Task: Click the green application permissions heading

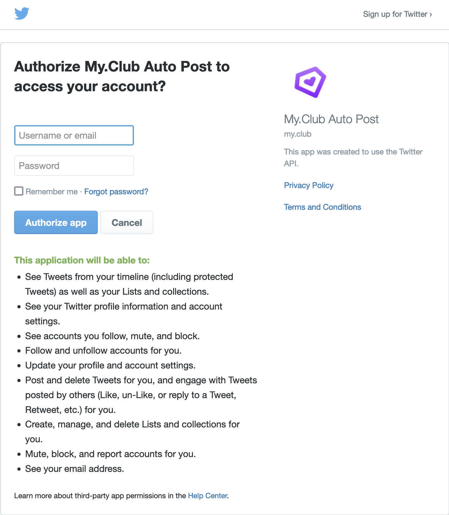Action: click(82, 260)
